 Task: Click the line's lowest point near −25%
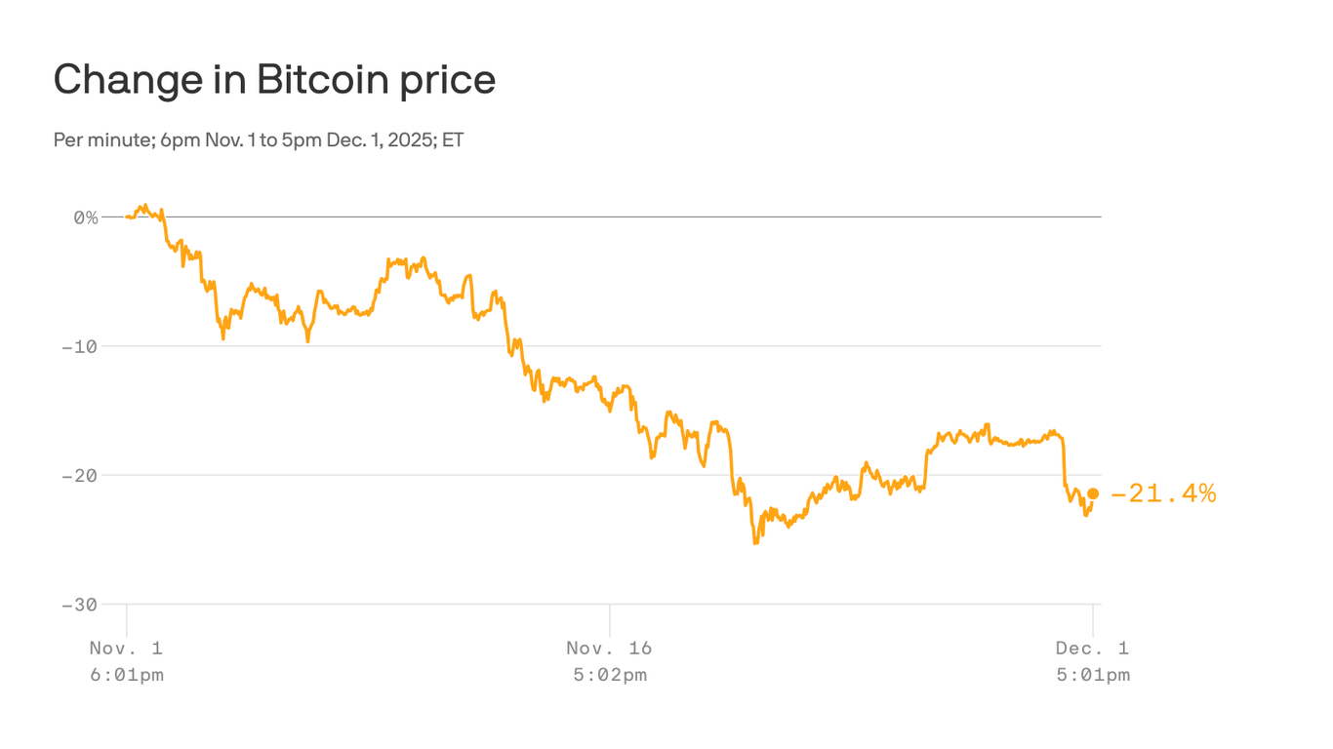click(755, 542)
